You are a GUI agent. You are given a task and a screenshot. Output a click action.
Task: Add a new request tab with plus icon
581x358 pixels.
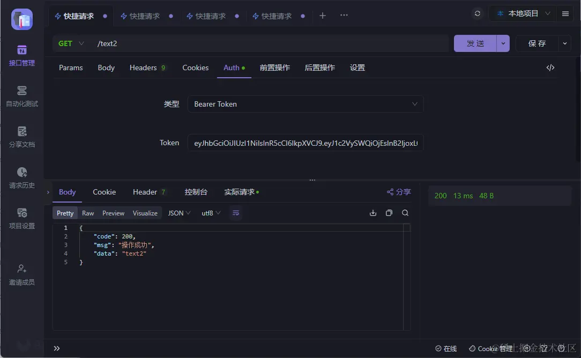pos(322,16)
